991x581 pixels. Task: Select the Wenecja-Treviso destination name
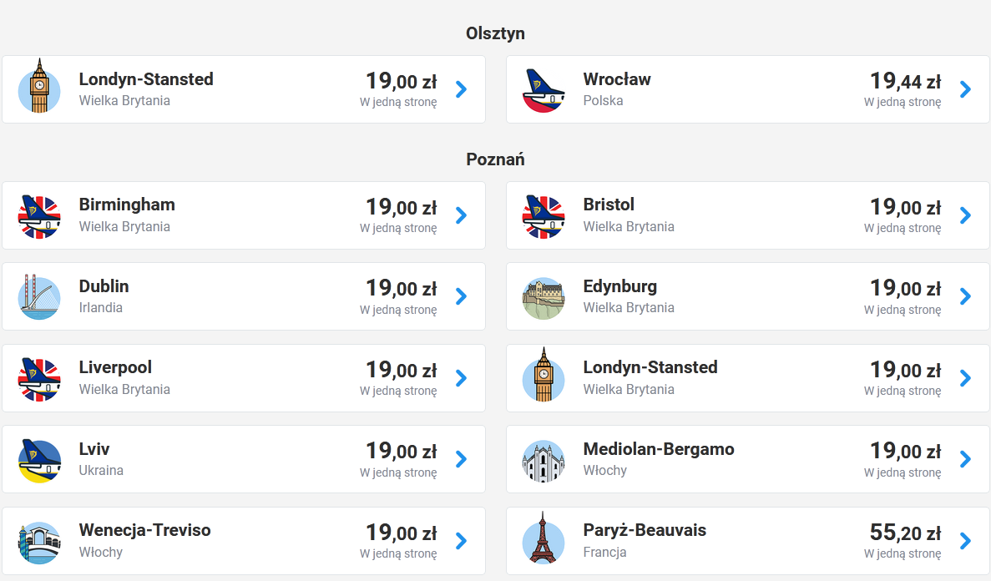tap(144, 530)
